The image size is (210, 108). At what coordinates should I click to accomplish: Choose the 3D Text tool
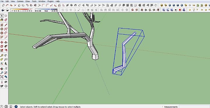[6, 63]
